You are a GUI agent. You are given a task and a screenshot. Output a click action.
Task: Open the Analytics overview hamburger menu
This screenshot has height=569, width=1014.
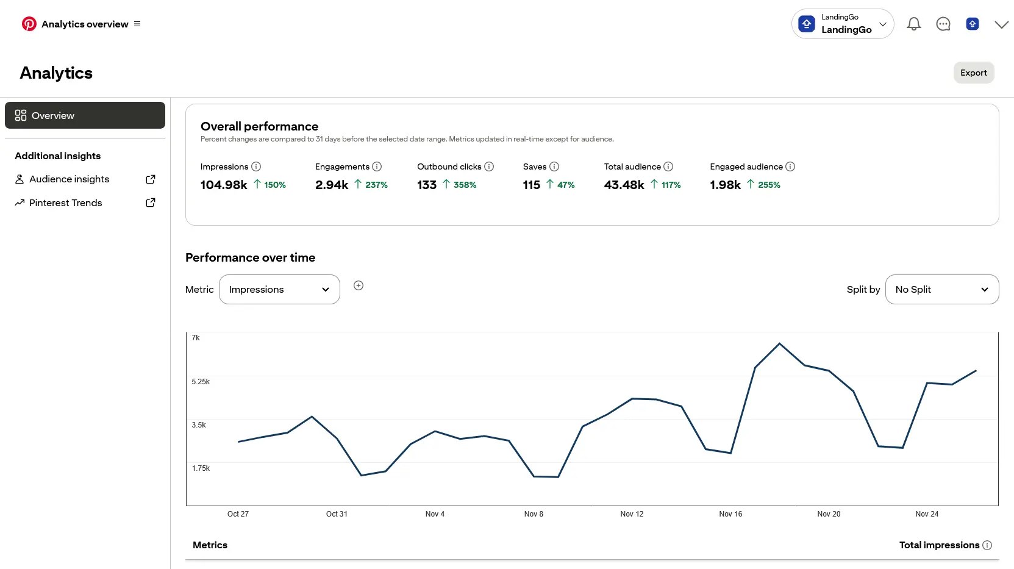point(137,24)
